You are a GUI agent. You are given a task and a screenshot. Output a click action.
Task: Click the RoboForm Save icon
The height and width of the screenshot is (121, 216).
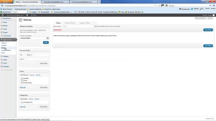click(x=119, y=12)
